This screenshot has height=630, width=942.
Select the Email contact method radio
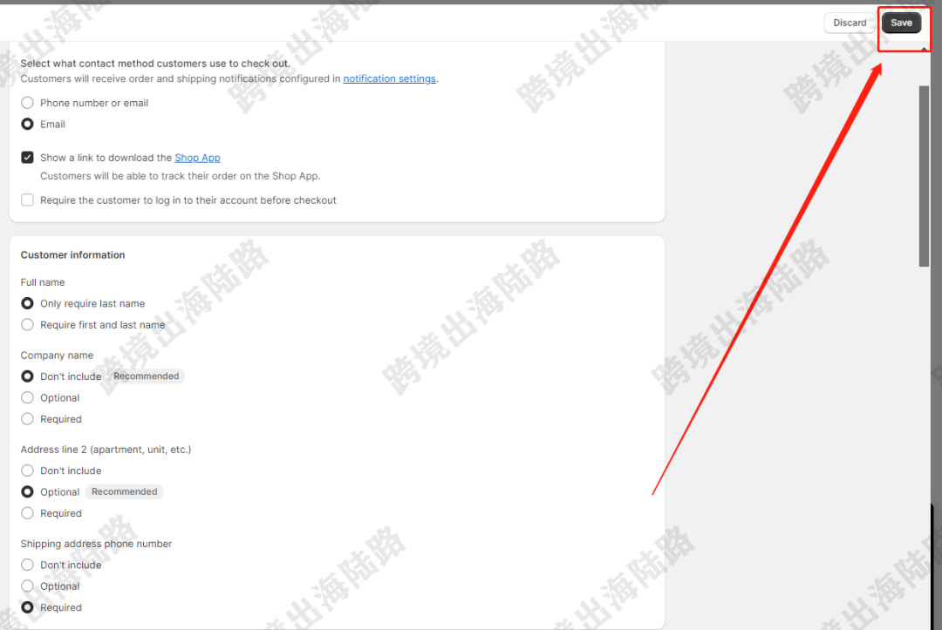click(27, 125)
